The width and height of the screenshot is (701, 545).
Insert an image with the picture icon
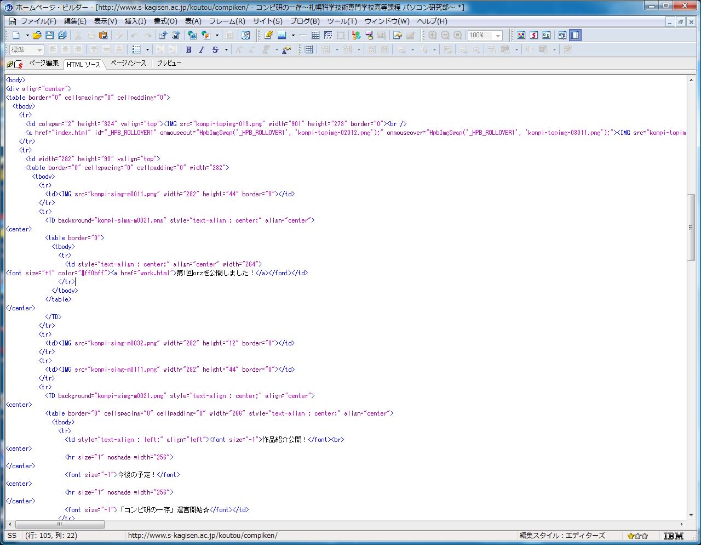(282, 35)
